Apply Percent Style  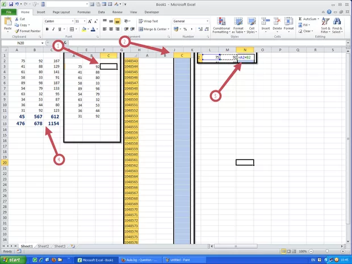point(185,29)
